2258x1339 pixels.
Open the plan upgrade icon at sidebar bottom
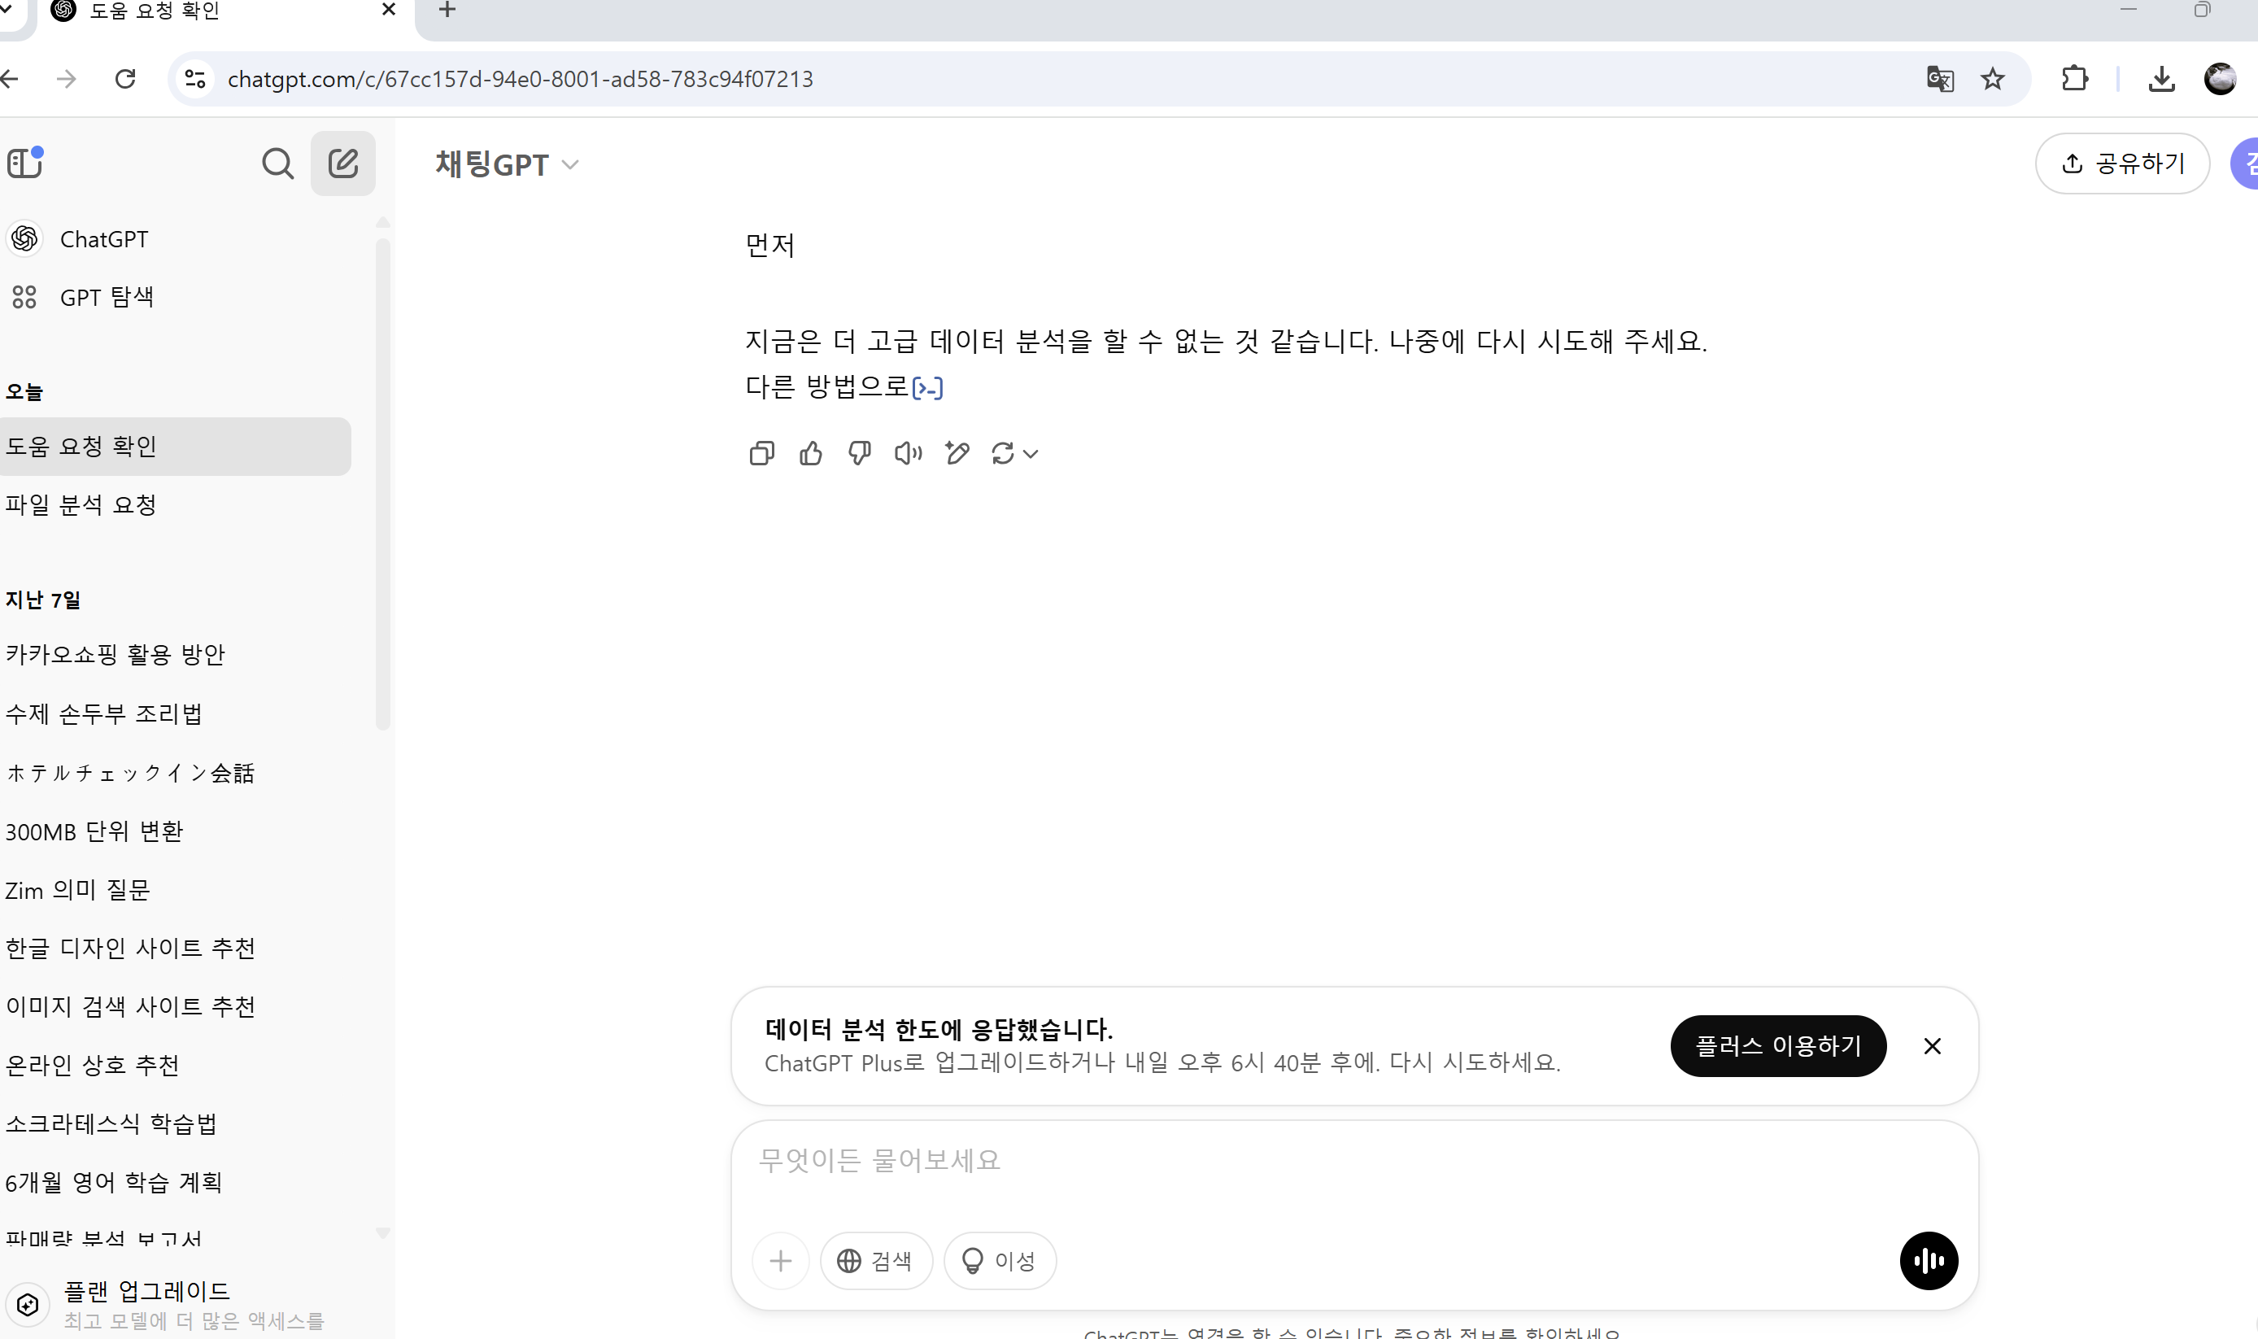[27, 1304]
